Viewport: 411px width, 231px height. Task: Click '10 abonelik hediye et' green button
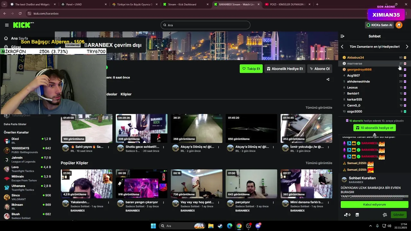pyautogui.click(x=374, y=128)
